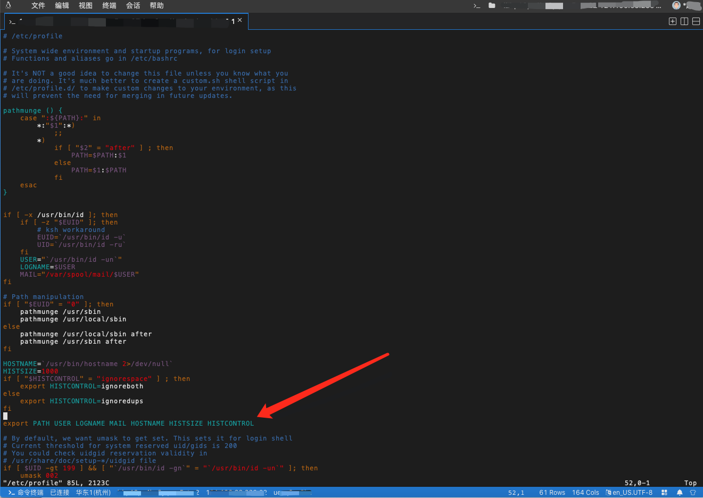
Task: Click the 'umask 002' line
Action: tap(39, 476)
